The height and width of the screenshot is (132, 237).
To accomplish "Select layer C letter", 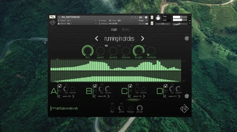I will pos(124,91).
